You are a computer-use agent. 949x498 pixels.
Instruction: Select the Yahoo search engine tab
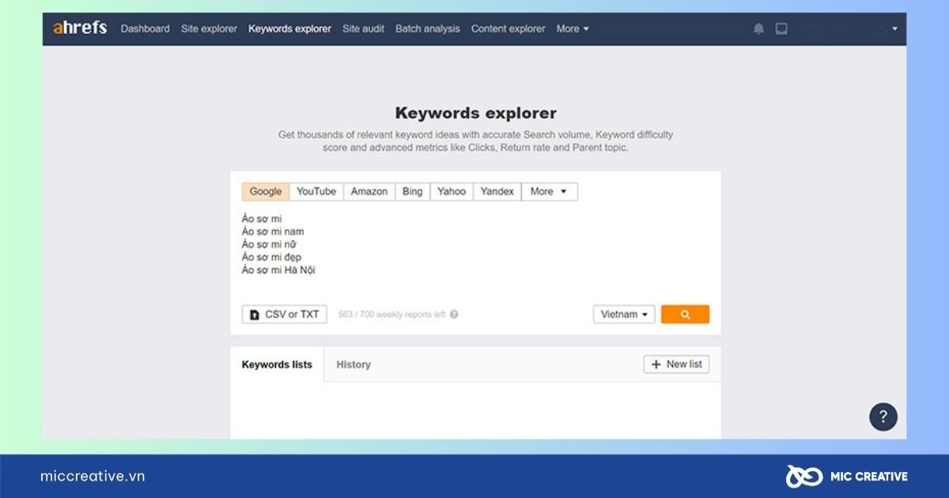click(x=452, y=191)
